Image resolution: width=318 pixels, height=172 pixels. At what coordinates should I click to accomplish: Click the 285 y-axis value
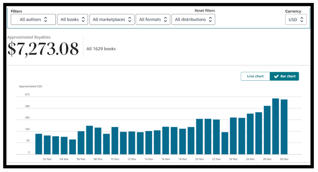point(27,118)
